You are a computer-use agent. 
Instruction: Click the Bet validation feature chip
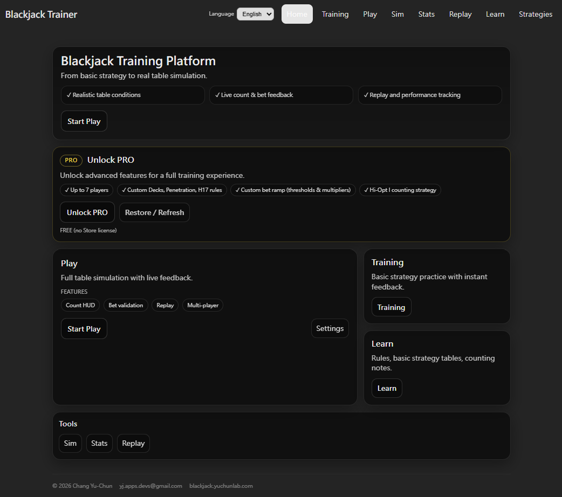(126, 305)
